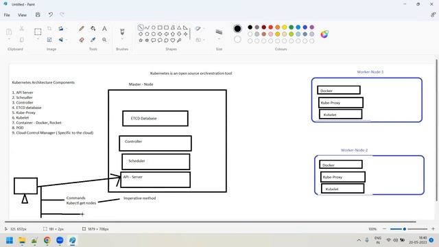Viewport: 439px width, 247px height.
Task: Pick the Oval shape
Action: point(154,27)
